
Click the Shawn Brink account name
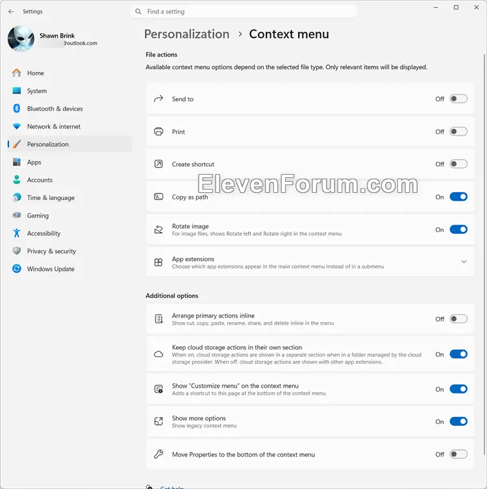(57, 36)
